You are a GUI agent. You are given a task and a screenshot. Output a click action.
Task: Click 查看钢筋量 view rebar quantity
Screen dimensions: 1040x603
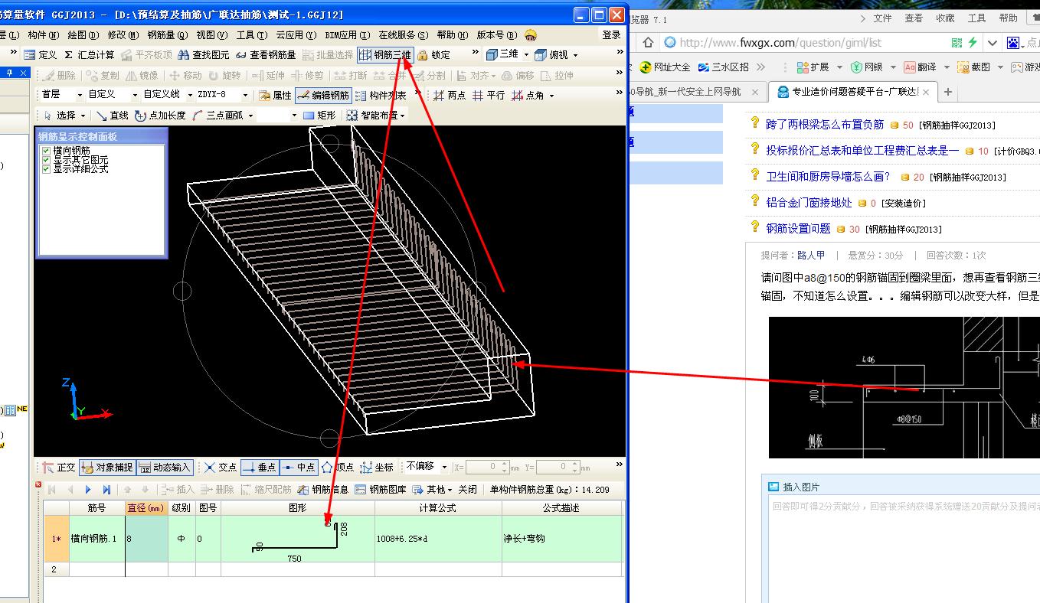[265, 55]
